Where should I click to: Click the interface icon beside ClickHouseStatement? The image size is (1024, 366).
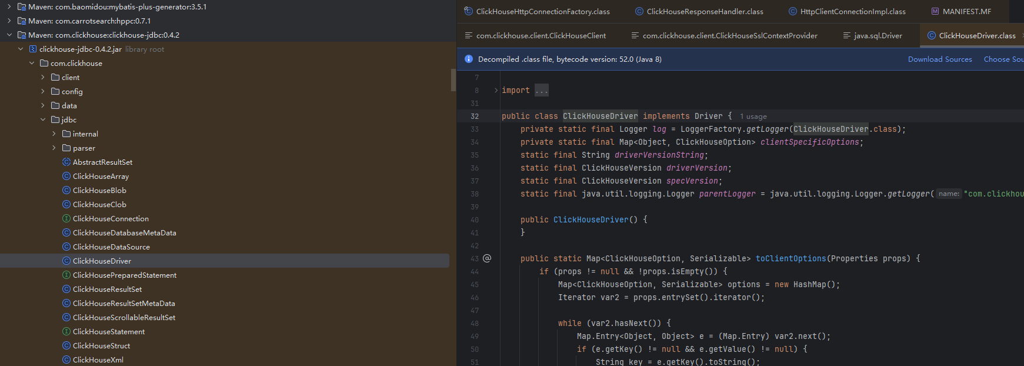point(66,332)
